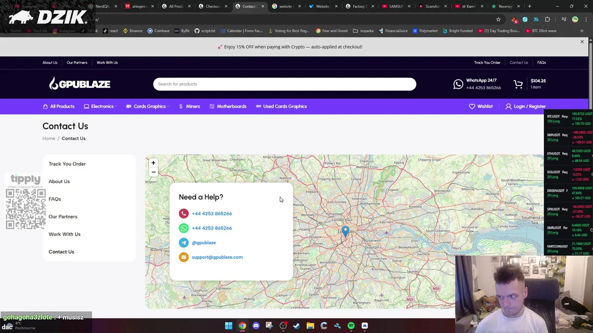Click the @gpublaze Telegram link

click(204, 243)
